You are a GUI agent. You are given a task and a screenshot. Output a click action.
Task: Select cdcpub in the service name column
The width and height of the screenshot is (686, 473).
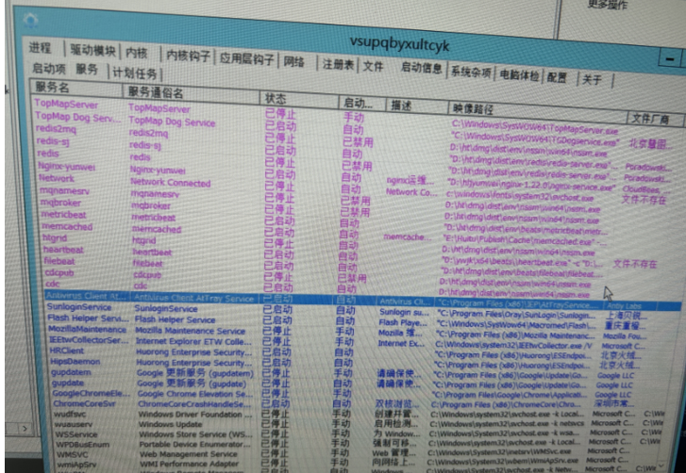pos(59,273)
